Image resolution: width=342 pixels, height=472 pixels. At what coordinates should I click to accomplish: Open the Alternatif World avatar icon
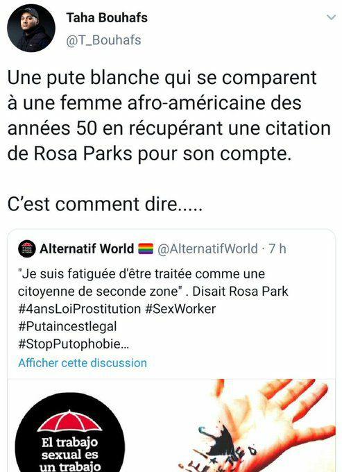point(27,248)
